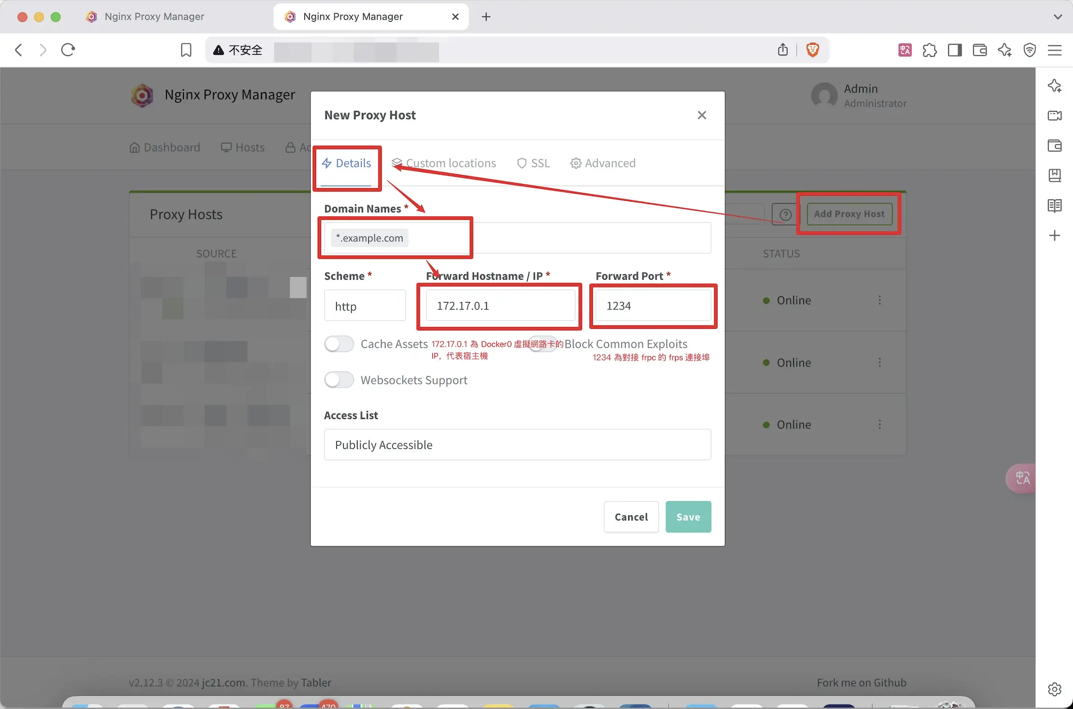
Task: Click the Cancel button
Action: [631, 517]
